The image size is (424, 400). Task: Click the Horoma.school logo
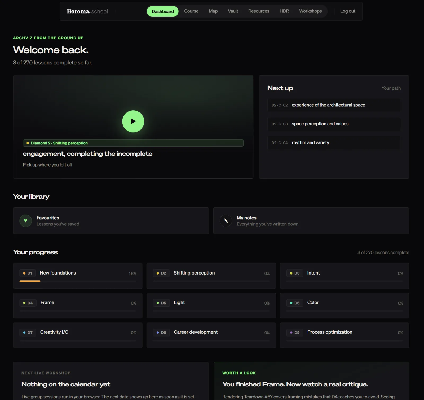[87, 11]
